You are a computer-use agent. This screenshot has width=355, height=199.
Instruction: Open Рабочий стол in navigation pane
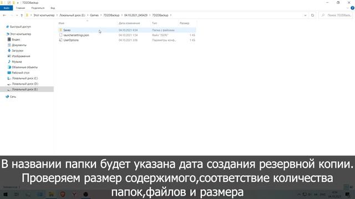21,72
